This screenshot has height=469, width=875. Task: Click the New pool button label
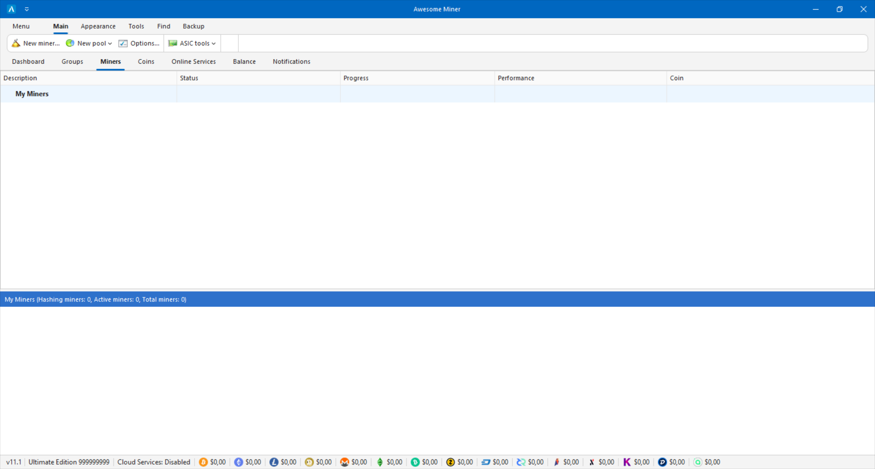[92, 43]
